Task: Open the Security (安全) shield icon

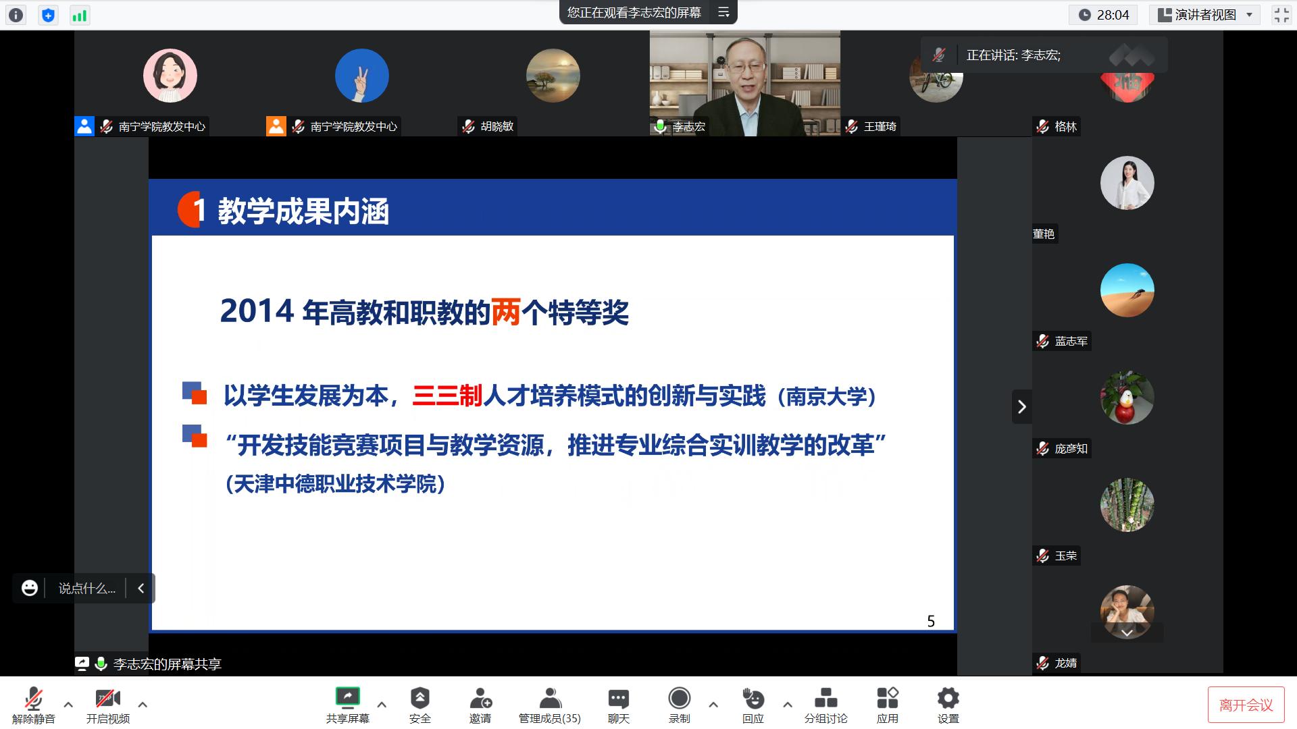Action: (419, 699)
